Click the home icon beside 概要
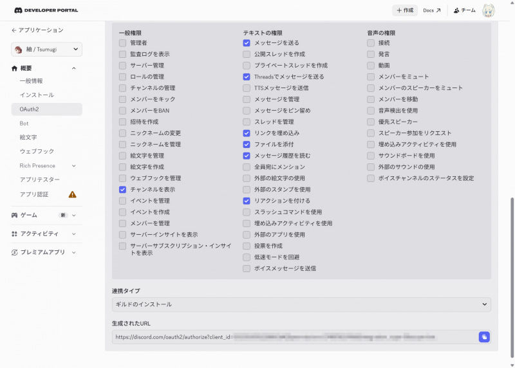The height and width of the screenshot is (368, 515). pyautogui.click(x=14, y=68)
